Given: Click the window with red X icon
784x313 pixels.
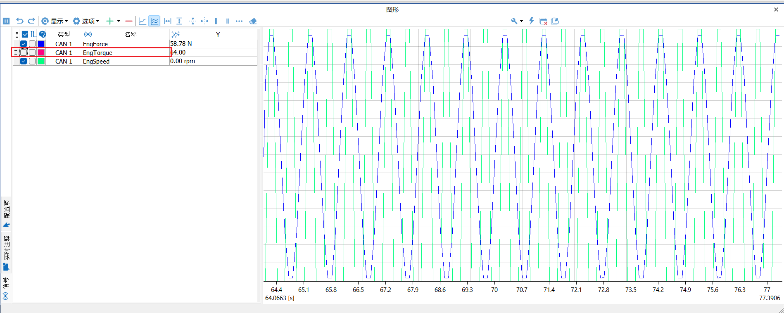Looking at the screenshot, I should (544, 21).
